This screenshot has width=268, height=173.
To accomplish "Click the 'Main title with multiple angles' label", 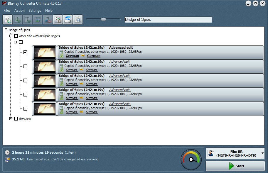I will [40, 36].
